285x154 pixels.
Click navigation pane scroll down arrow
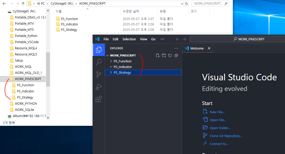point(48,118)
